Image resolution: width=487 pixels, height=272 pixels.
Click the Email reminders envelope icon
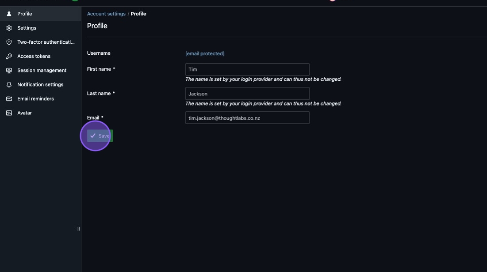[x=9, y=98]
